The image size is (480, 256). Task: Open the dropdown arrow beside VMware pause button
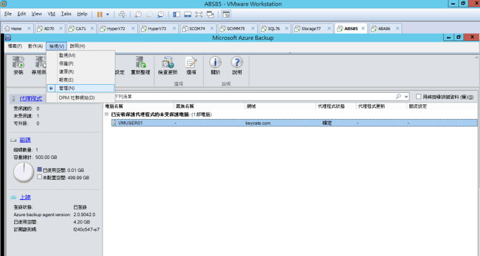(x=108, y=14)
